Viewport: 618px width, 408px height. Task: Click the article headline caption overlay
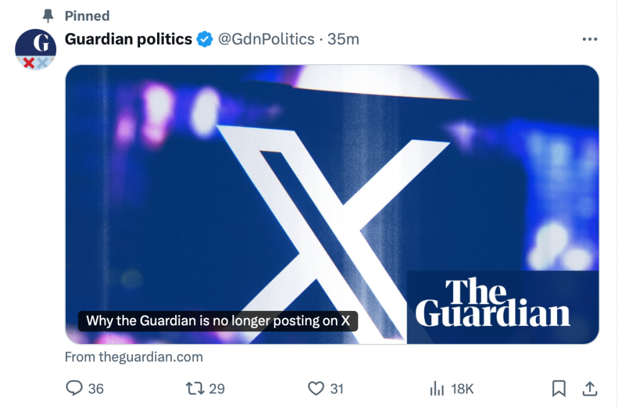pyautogui.click(x=218, y=320)
